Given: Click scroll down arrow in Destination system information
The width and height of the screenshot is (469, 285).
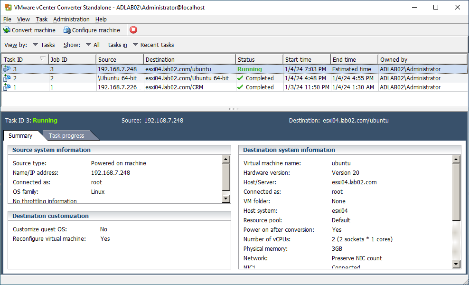Looking at the screenshot, I should (456, 264).
